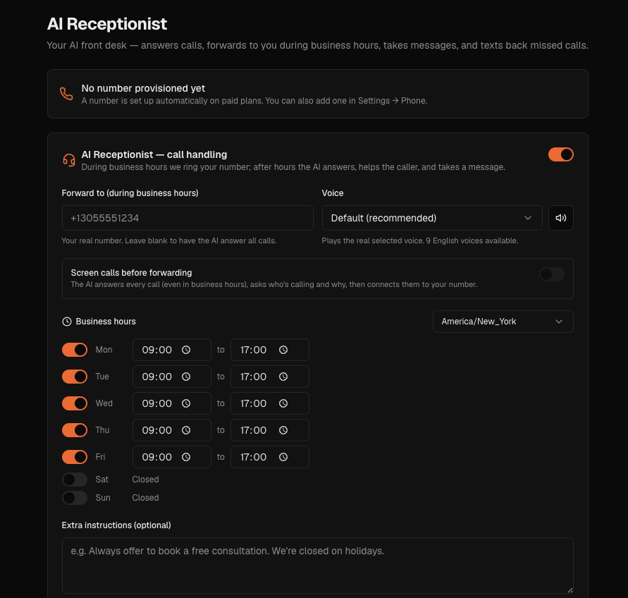
Task: Click the 'Closed' label for Sat
Action: 145,480
